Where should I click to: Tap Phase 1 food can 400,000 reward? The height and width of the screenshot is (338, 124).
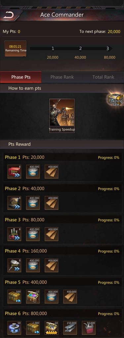(x=33, y=172)
